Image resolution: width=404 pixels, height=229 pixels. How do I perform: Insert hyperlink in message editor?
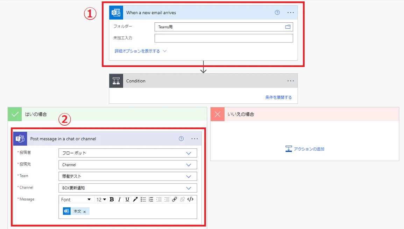tap(175, 199)
